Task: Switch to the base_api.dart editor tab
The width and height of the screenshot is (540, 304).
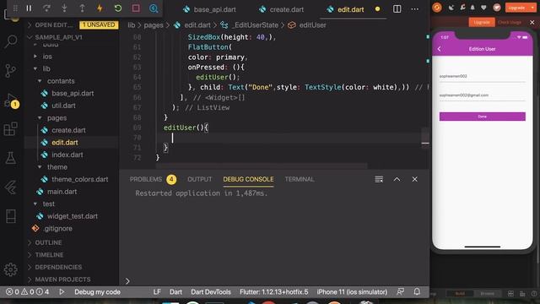Action: [210, 9]
